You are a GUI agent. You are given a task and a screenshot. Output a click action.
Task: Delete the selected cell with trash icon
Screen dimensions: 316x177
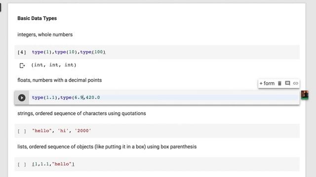tap(279, 83)
